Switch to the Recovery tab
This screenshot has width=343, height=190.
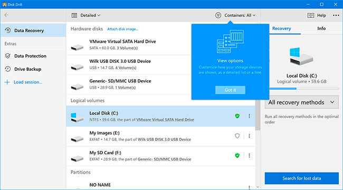point(282,28)
